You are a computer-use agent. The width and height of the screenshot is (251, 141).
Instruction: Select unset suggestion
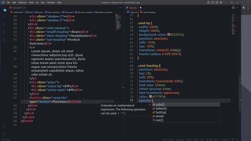click(x=186, y=116)
